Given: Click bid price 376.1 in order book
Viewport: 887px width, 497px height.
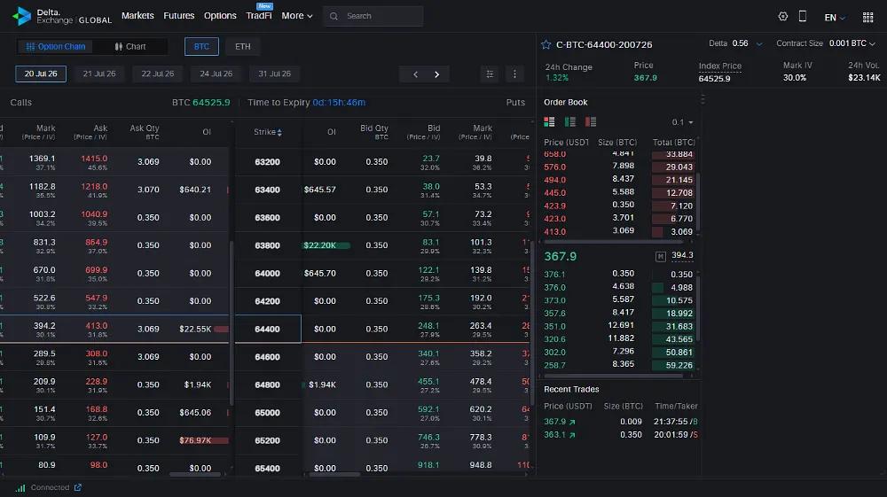Looking at the screenshot, I should click(x=555, y=275).
